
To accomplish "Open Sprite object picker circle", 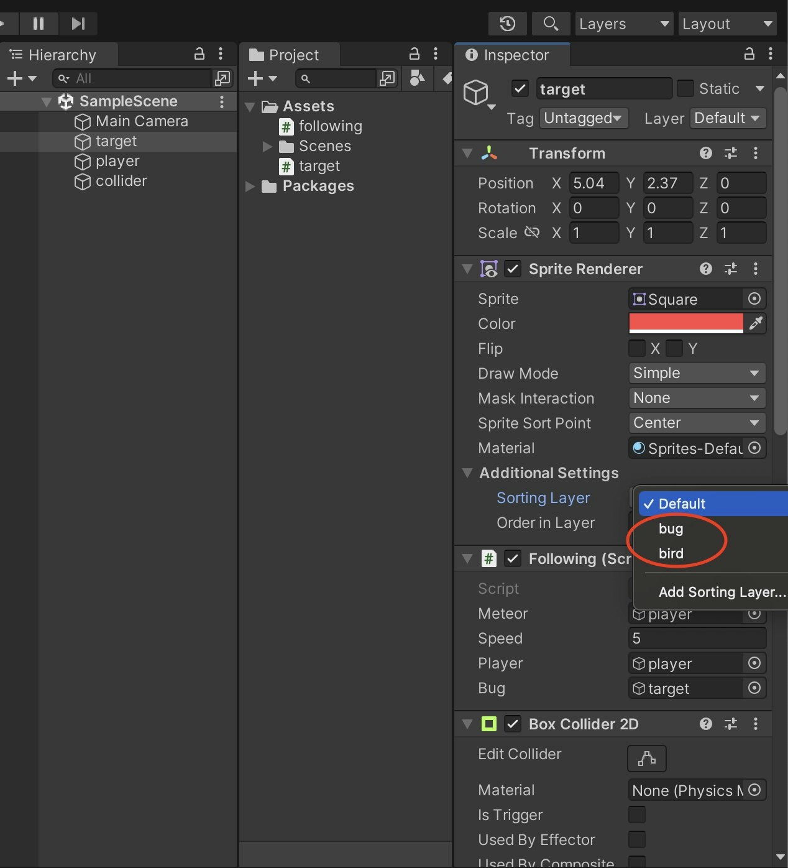I will 754,298.
